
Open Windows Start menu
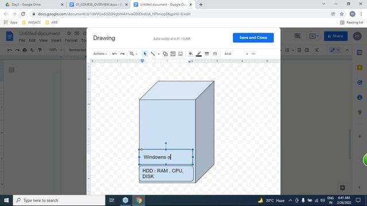tap(6, 200)
